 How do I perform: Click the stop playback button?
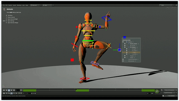[x=9, y=90]
